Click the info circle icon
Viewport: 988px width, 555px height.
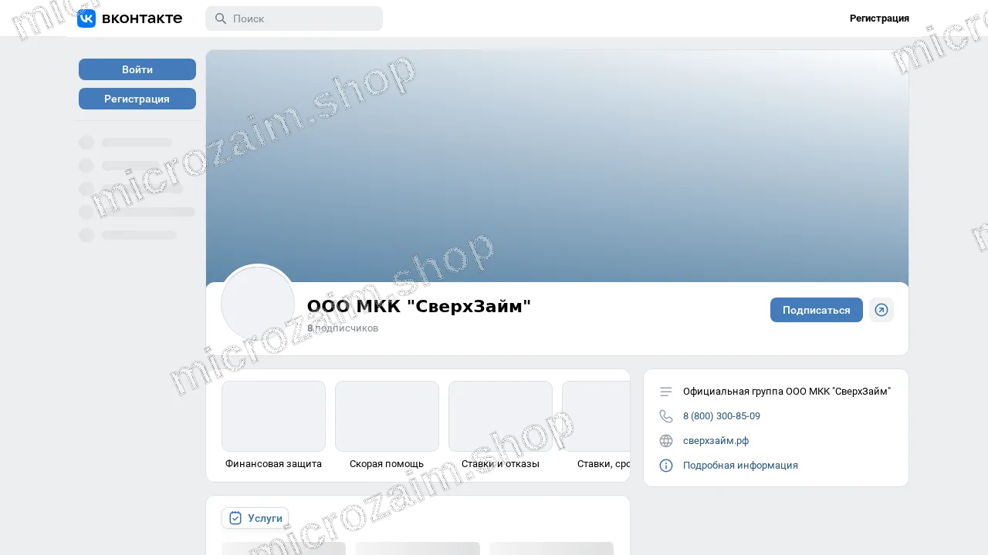point(666,466)
